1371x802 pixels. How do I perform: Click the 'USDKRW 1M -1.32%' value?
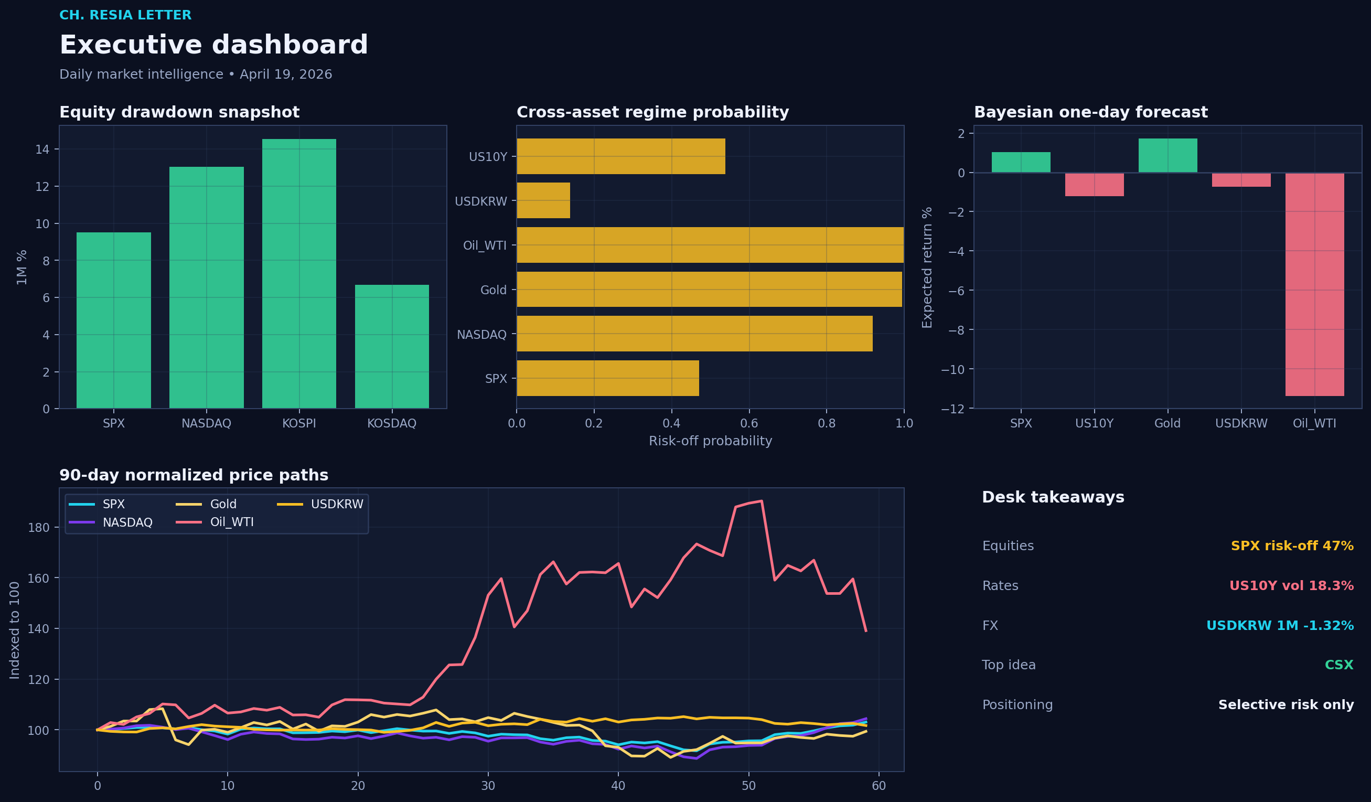click(1280, 625)
